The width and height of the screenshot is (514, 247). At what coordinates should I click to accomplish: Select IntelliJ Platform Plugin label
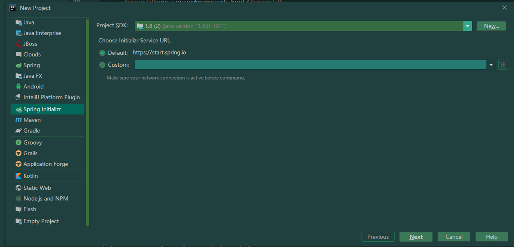click(51, 97)
